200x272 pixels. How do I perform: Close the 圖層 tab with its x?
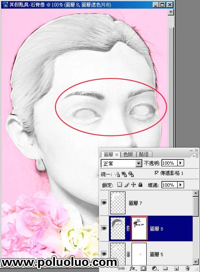click(117, 154)
